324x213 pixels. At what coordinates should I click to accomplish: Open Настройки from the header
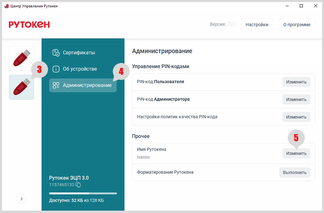(257, 25)
